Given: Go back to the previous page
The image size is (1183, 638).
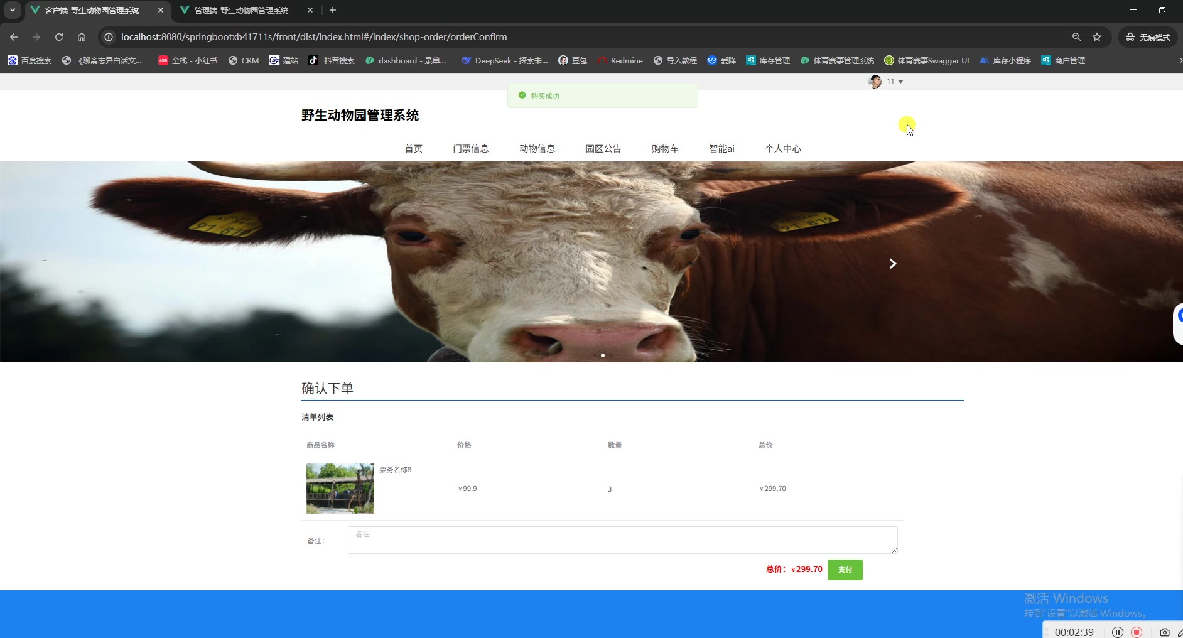Looking at the screenshot, I should pyautogui.click(x=14, y=37).
